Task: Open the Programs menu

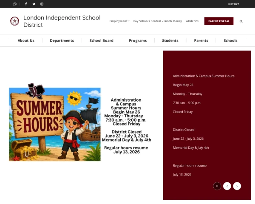Action: pyautogui.click(x=138, y=40)
